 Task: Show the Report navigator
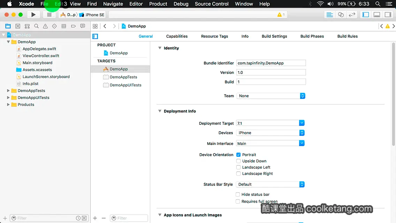(83, 26)
